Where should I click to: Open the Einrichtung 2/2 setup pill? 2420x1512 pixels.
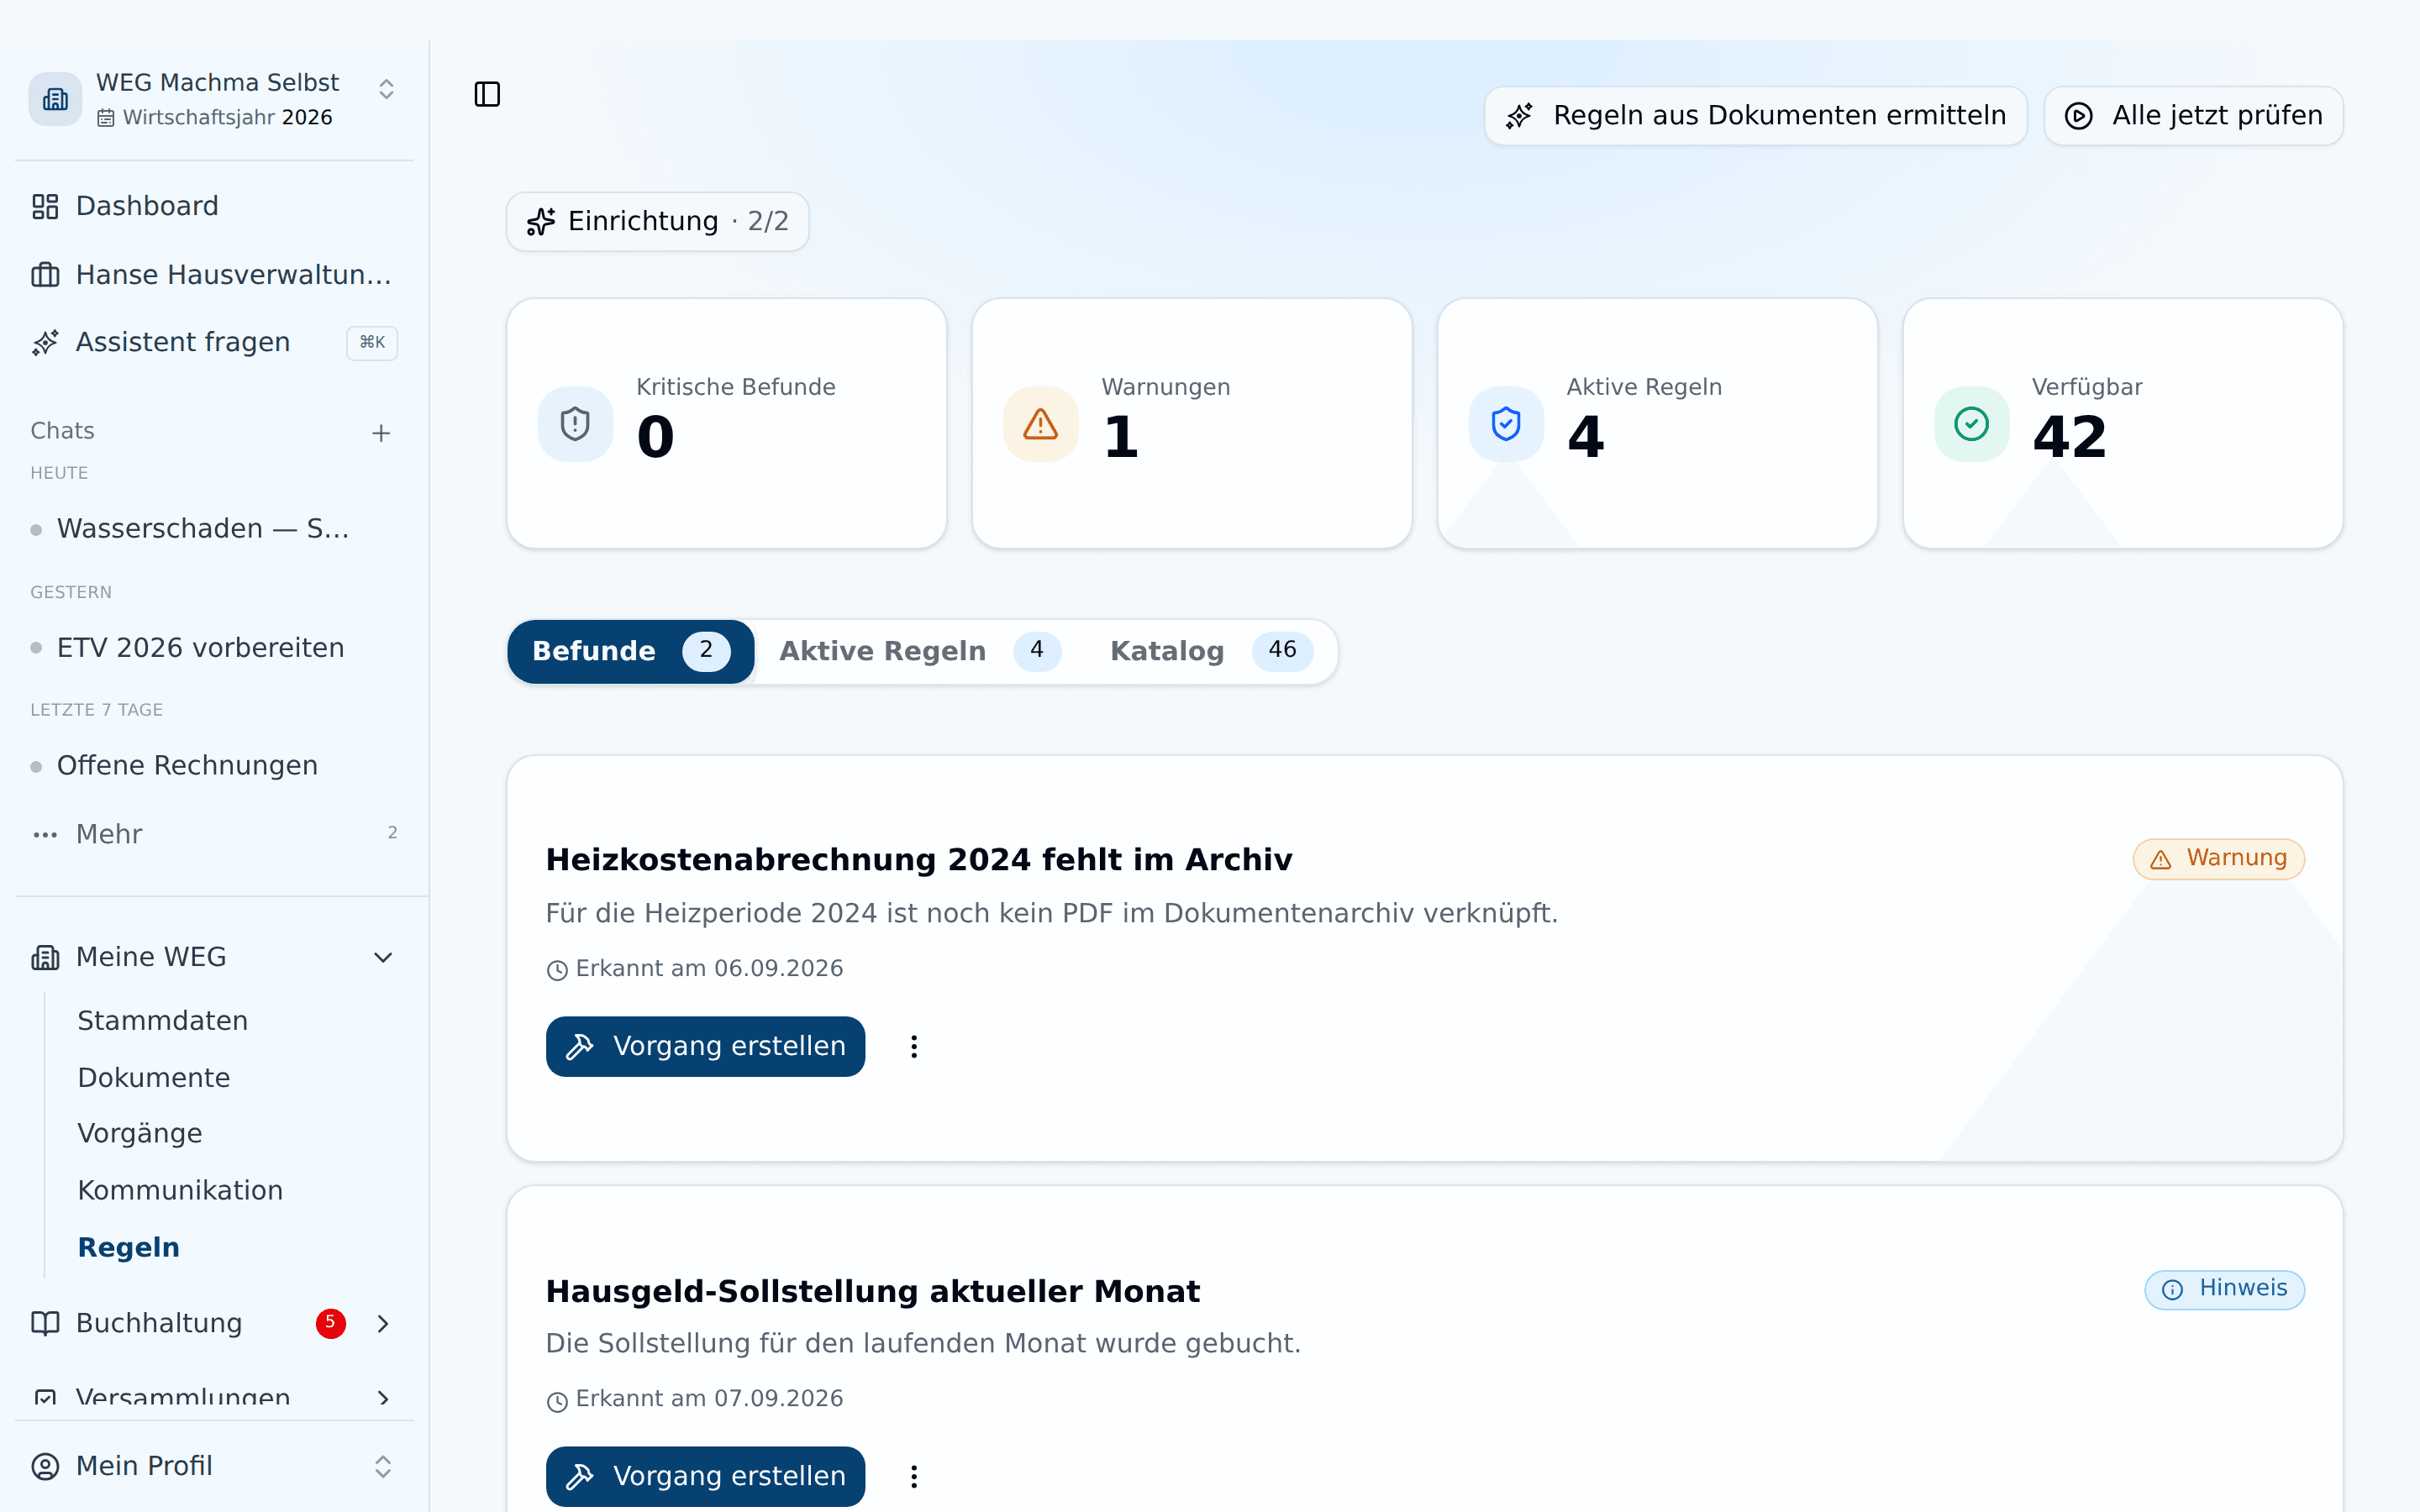(x=657, y=221)
